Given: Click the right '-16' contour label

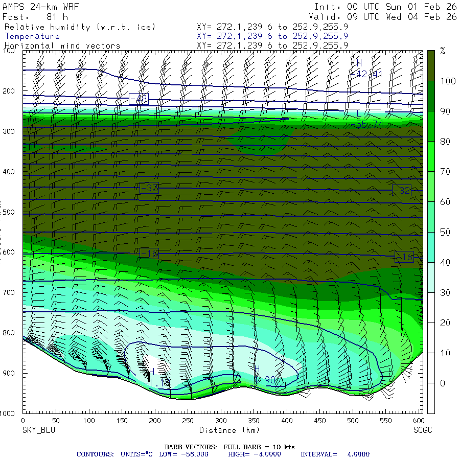Looking at the screenshot, I should tap(404, 257).
